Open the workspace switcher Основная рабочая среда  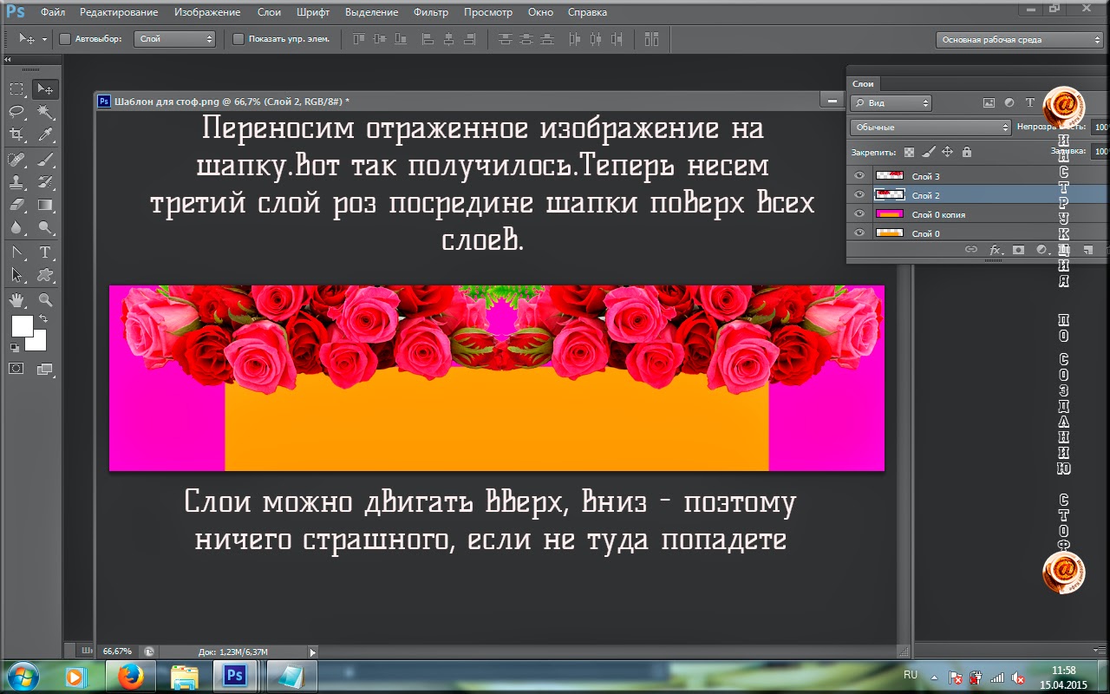(x=1019, y=40)
